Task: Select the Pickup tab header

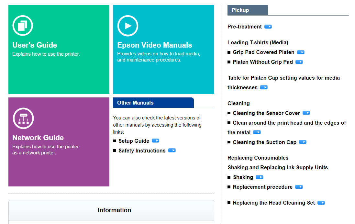Action: point(248,10)
